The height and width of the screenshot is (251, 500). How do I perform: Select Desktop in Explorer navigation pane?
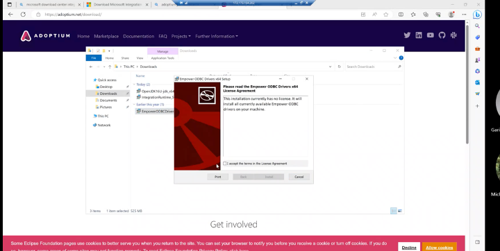[106, 87]
